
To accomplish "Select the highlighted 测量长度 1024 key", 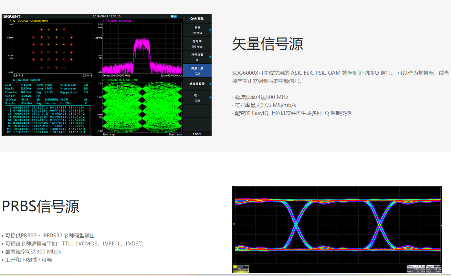I will point(197,71).
